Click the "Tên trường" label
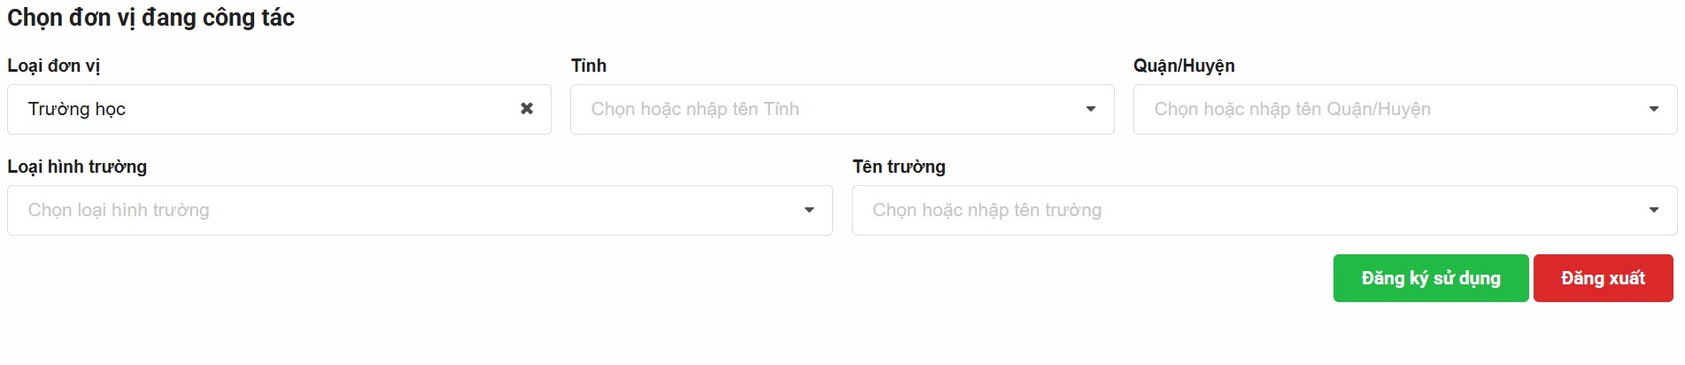This screenshot has height=365, width=1685. [899, 167]
